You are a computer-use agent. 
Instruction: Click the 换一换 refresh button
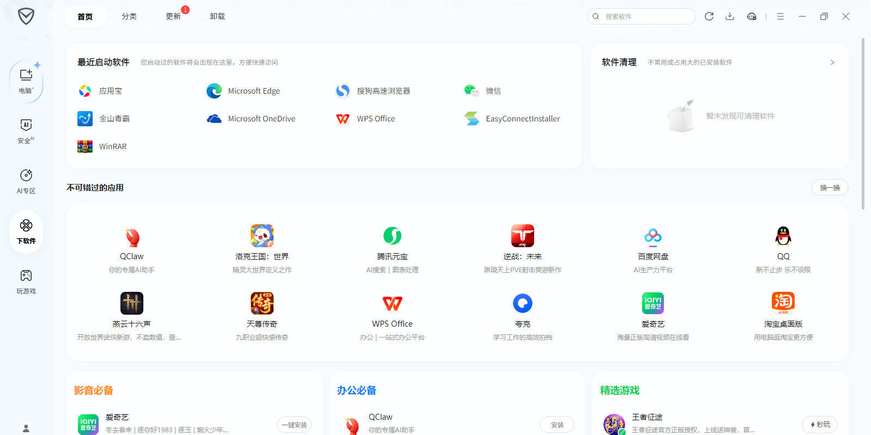(x=830, y=187)
